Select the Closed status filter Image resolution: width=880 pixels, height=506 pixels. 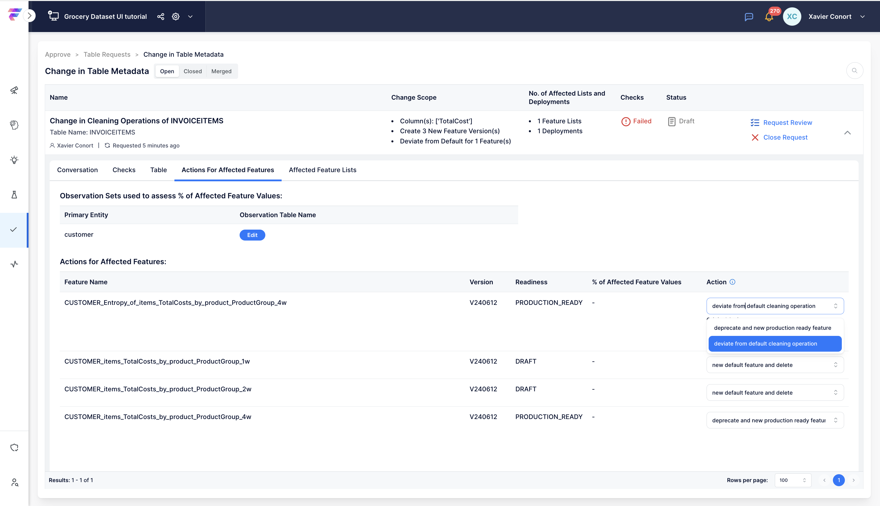click(193, 71)
